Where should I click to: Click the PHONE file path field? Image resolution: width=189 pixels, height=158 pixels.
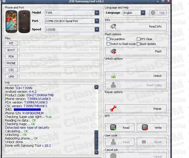pyautogui.click(x=59, y=63)
